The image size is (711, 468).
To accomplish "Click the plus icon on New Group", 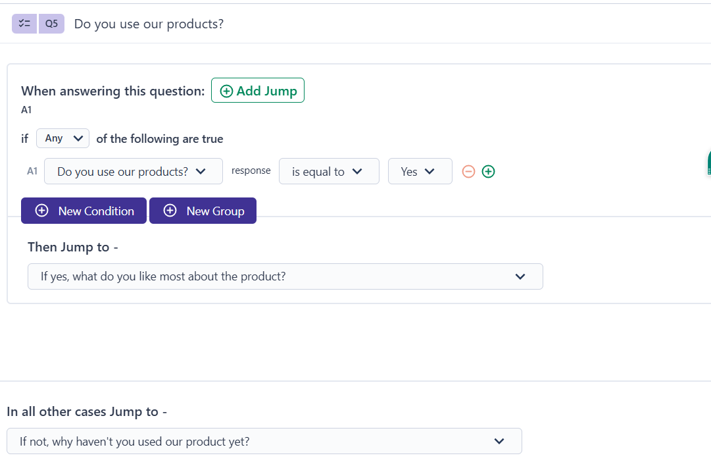I will tap(170, 211).
